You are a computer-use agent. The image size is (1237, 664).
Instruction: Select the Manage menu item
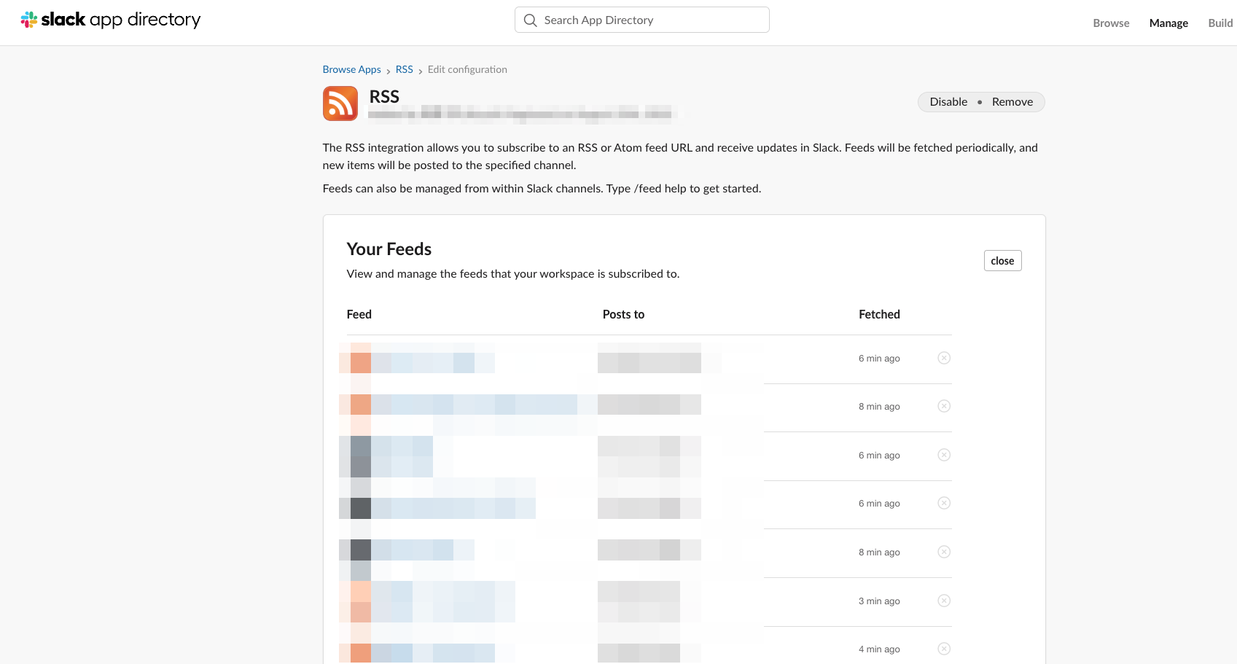pos(1168,23)
